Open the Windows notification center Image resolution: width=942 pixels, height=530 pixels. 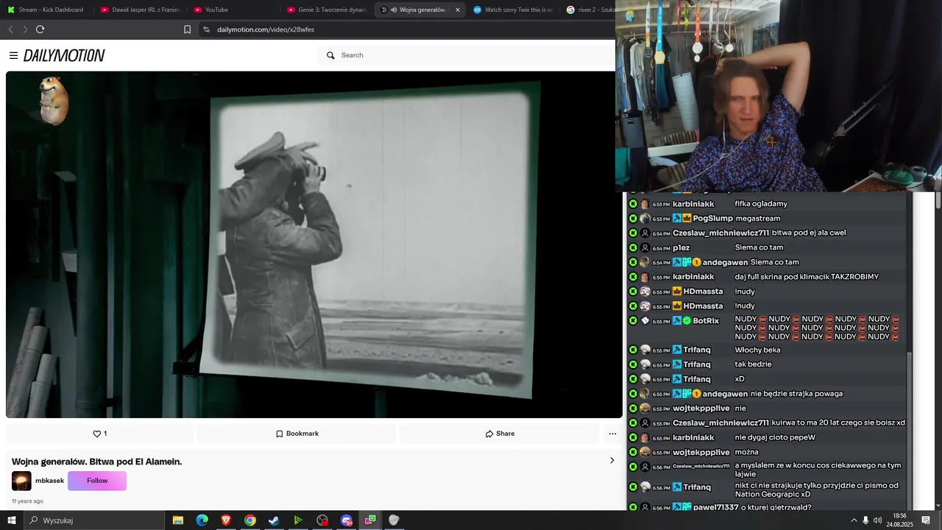click(926, 520)
